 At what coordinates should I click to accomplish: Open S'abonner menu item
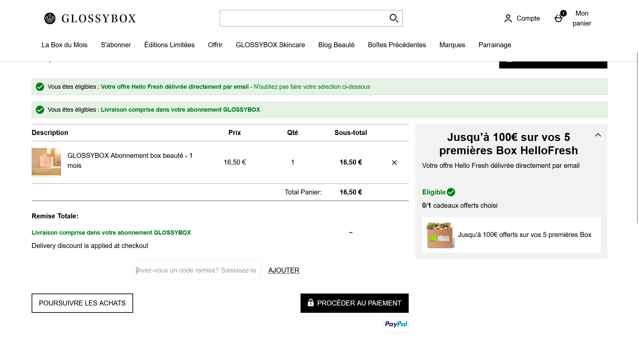coord(116,45)
